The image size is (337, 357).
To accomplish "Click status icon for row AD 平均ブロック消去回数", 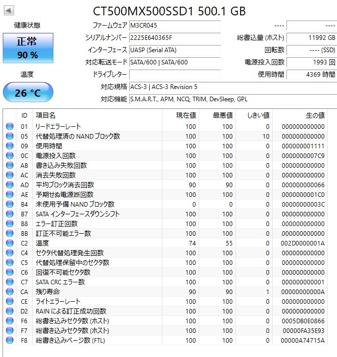I will (x=10, y=185).
